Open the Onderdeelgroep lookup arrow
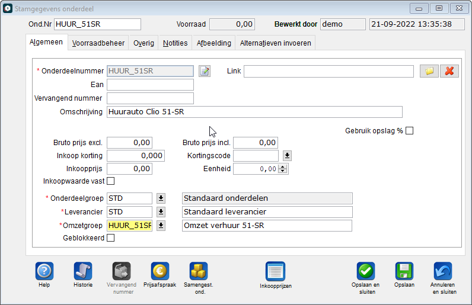 pos(161,198)
